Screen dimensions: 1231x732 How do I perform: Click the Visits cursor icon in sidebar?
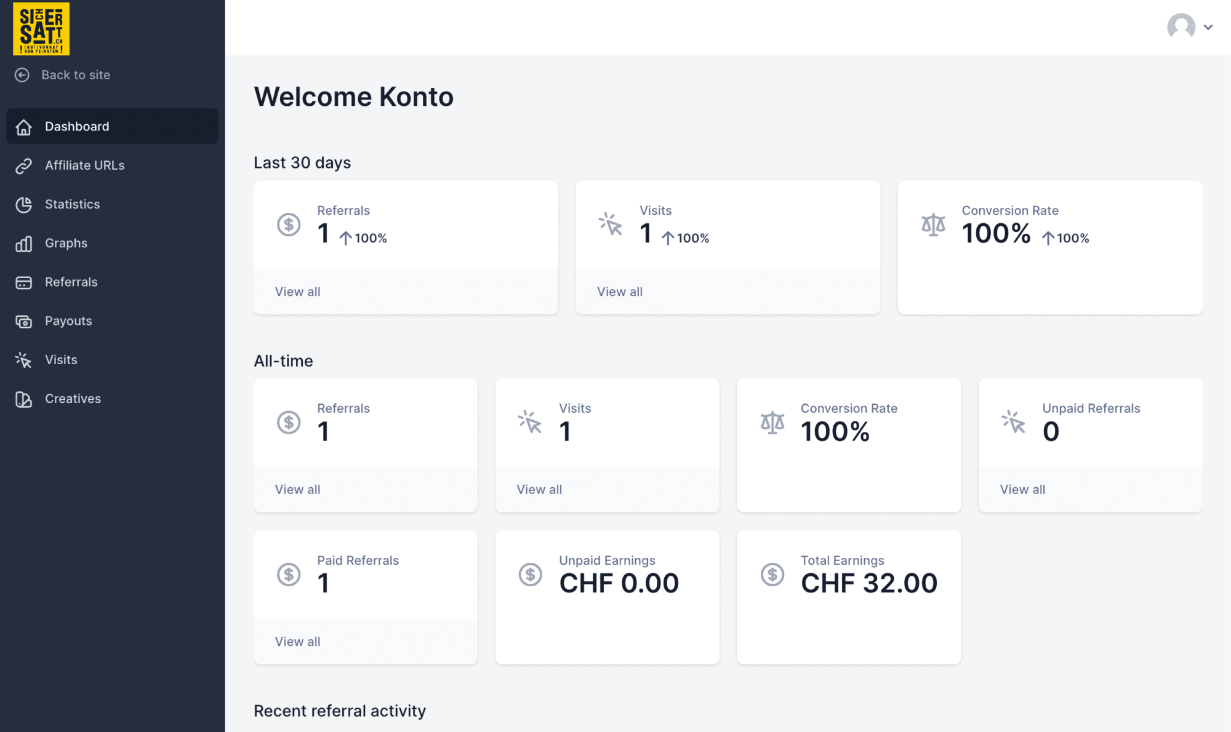pos(24,360)
